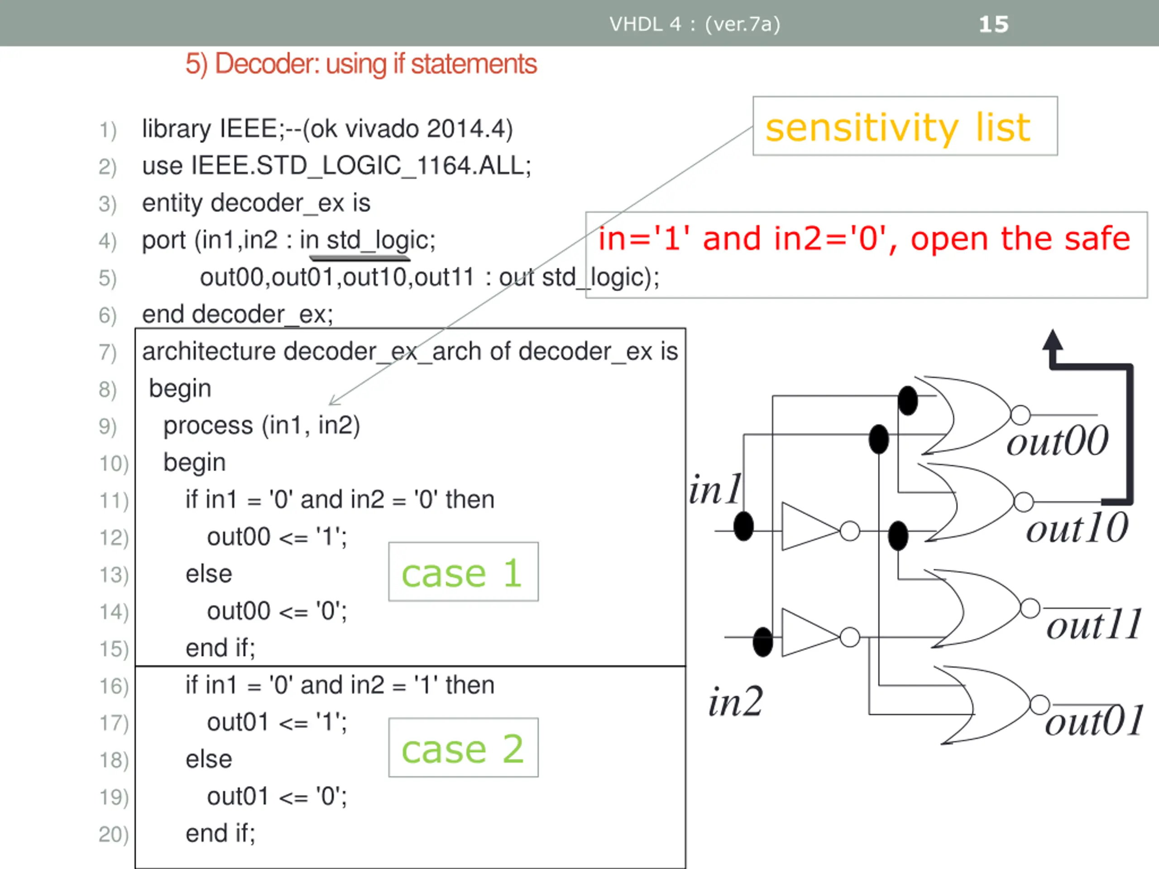Image resolution: width=1159 pixels, height=869 pixels.
Task: Click line number '7)' in the code list
Action: (x=108, y=353)
